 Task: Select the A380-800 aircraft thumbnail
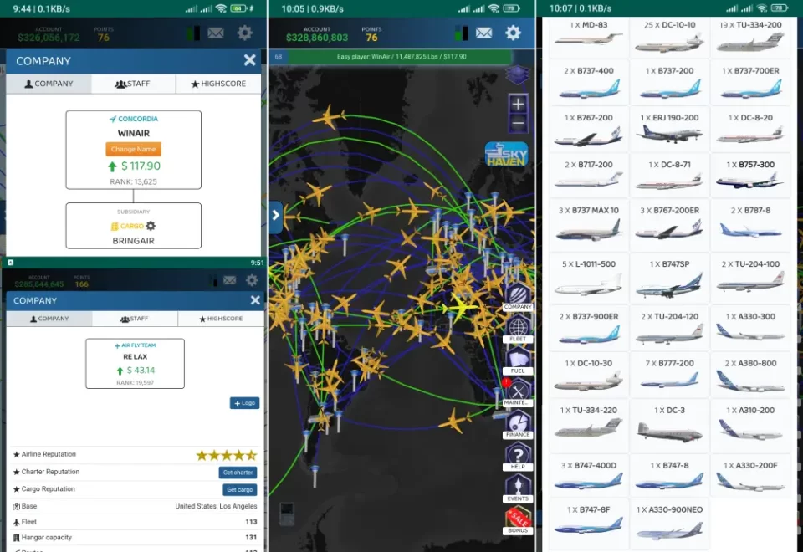tap(750, 376)
